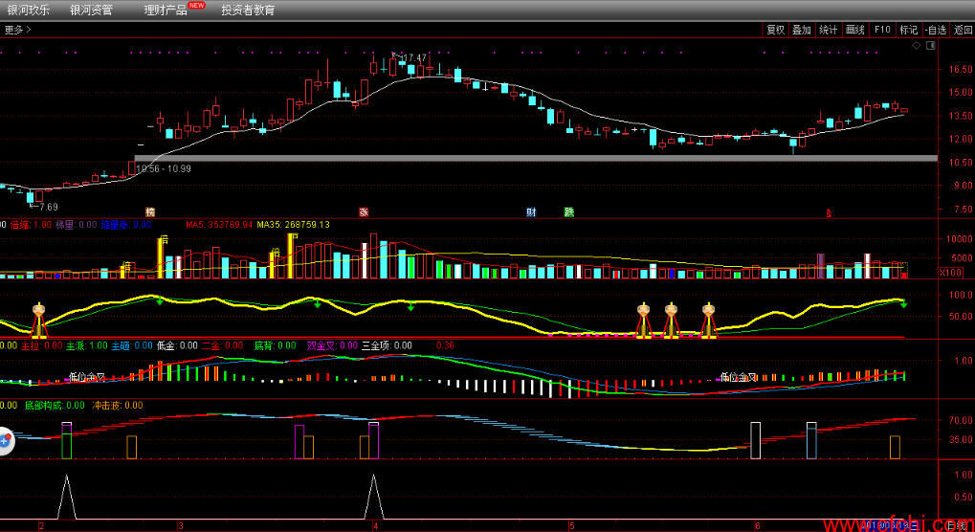Click the MA35: 268759.13 volume label

click(x=294, y=224)
